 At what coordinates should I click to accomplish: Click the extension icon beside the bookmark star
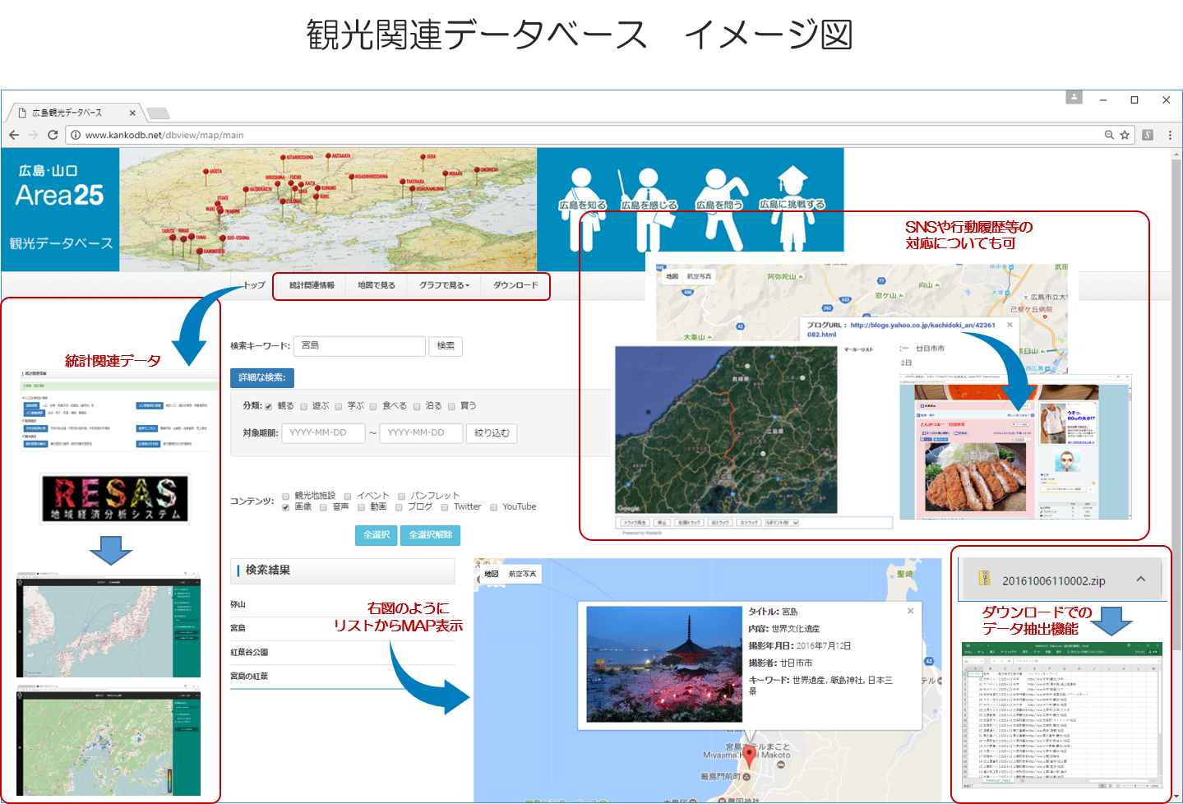(1148, 135)
